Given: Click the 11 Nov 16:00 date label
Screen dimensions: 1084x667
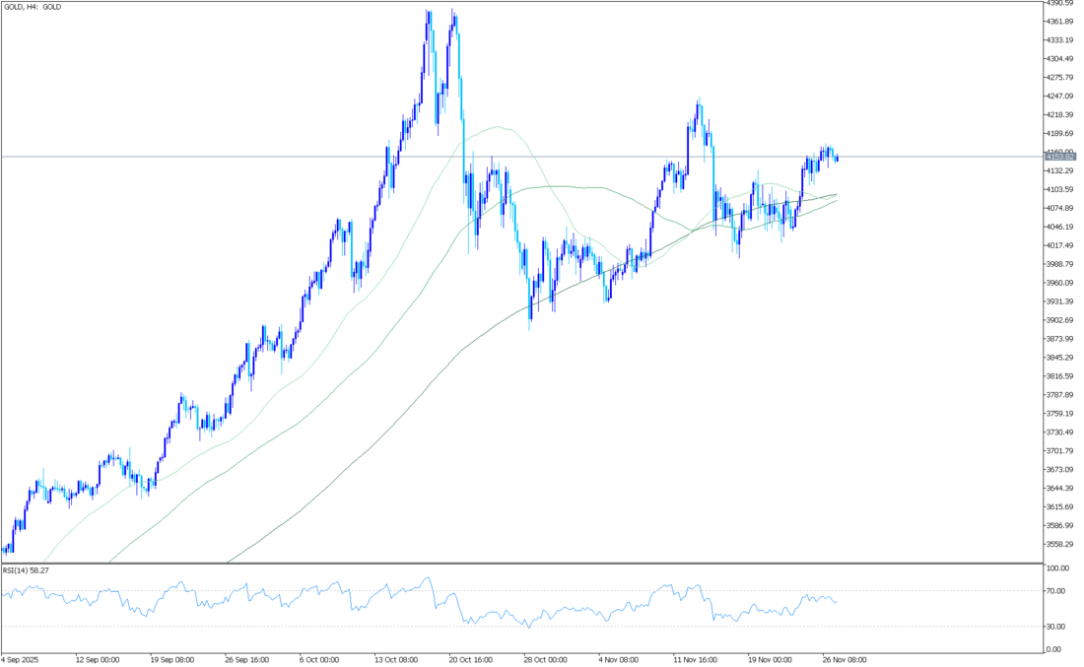Looking at the screenshot, I should (x=697, y=659).
